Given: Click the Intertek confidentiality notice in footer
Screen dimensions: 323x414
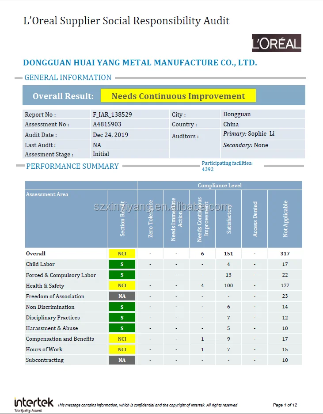Looking at the screenshot, I should point(148,405).
